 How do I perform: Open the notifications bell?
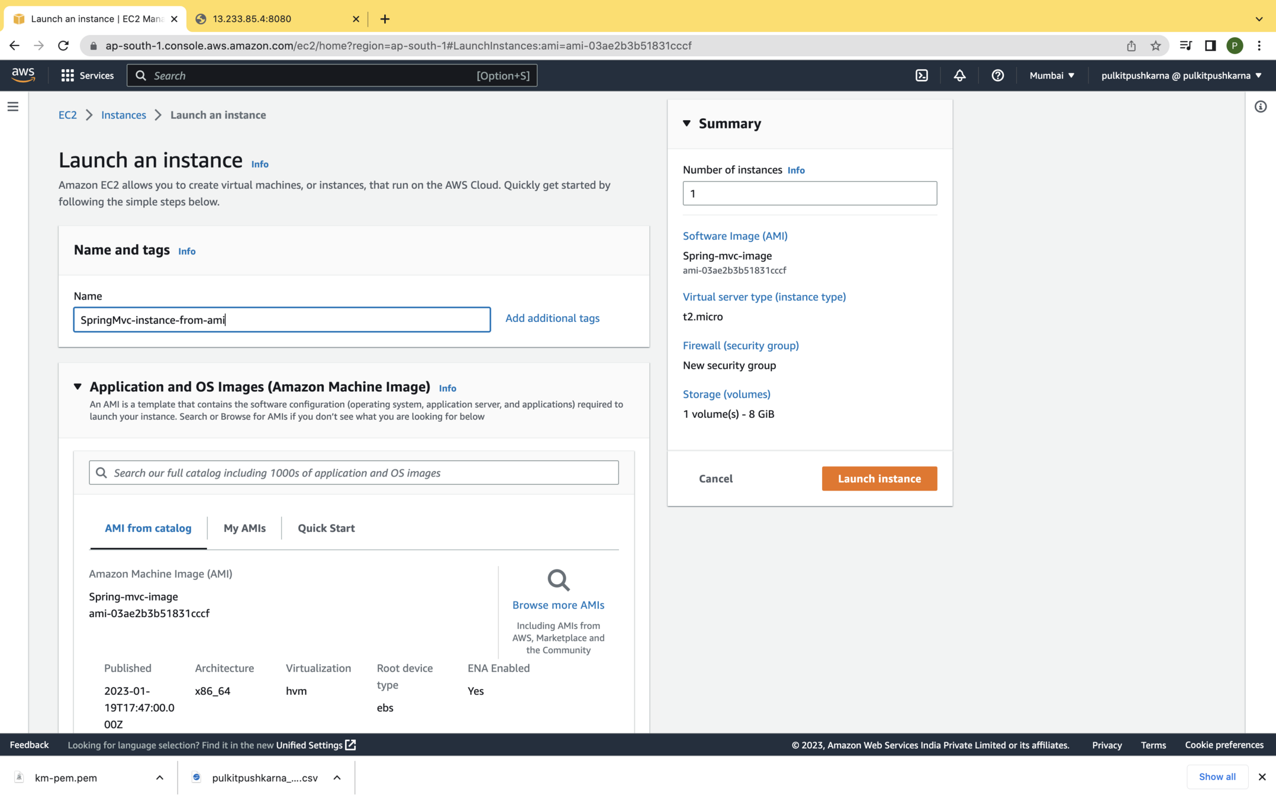(x=959, y=75)
